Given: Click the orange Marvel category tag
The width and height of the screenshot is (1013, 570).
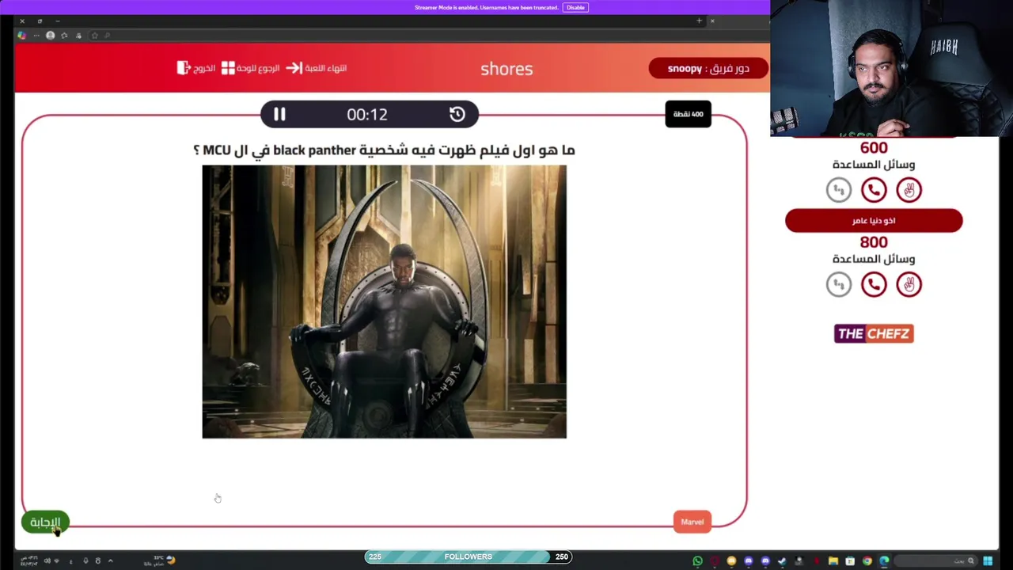Looking at the screenshot, I should tap(692, 522).
